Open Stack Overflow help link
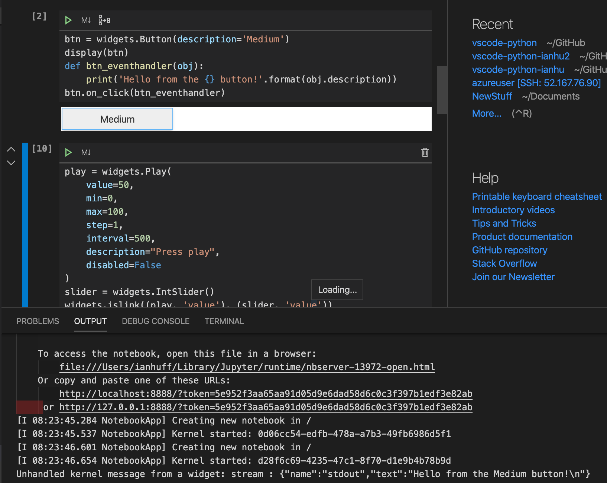This screenshot has width=607, height=483. [x=504, y=263]
